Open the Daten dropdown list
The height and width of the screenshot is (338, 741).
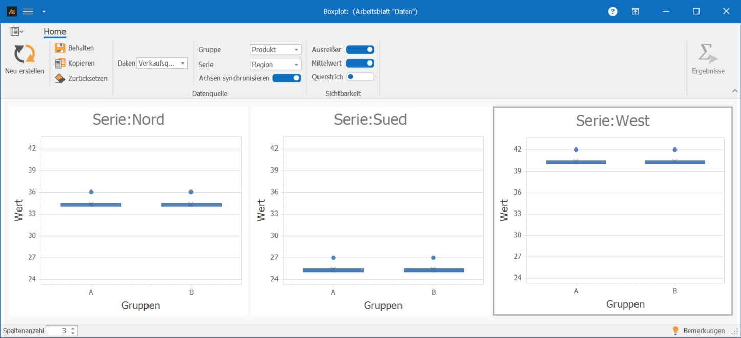[x=162, y=64]
